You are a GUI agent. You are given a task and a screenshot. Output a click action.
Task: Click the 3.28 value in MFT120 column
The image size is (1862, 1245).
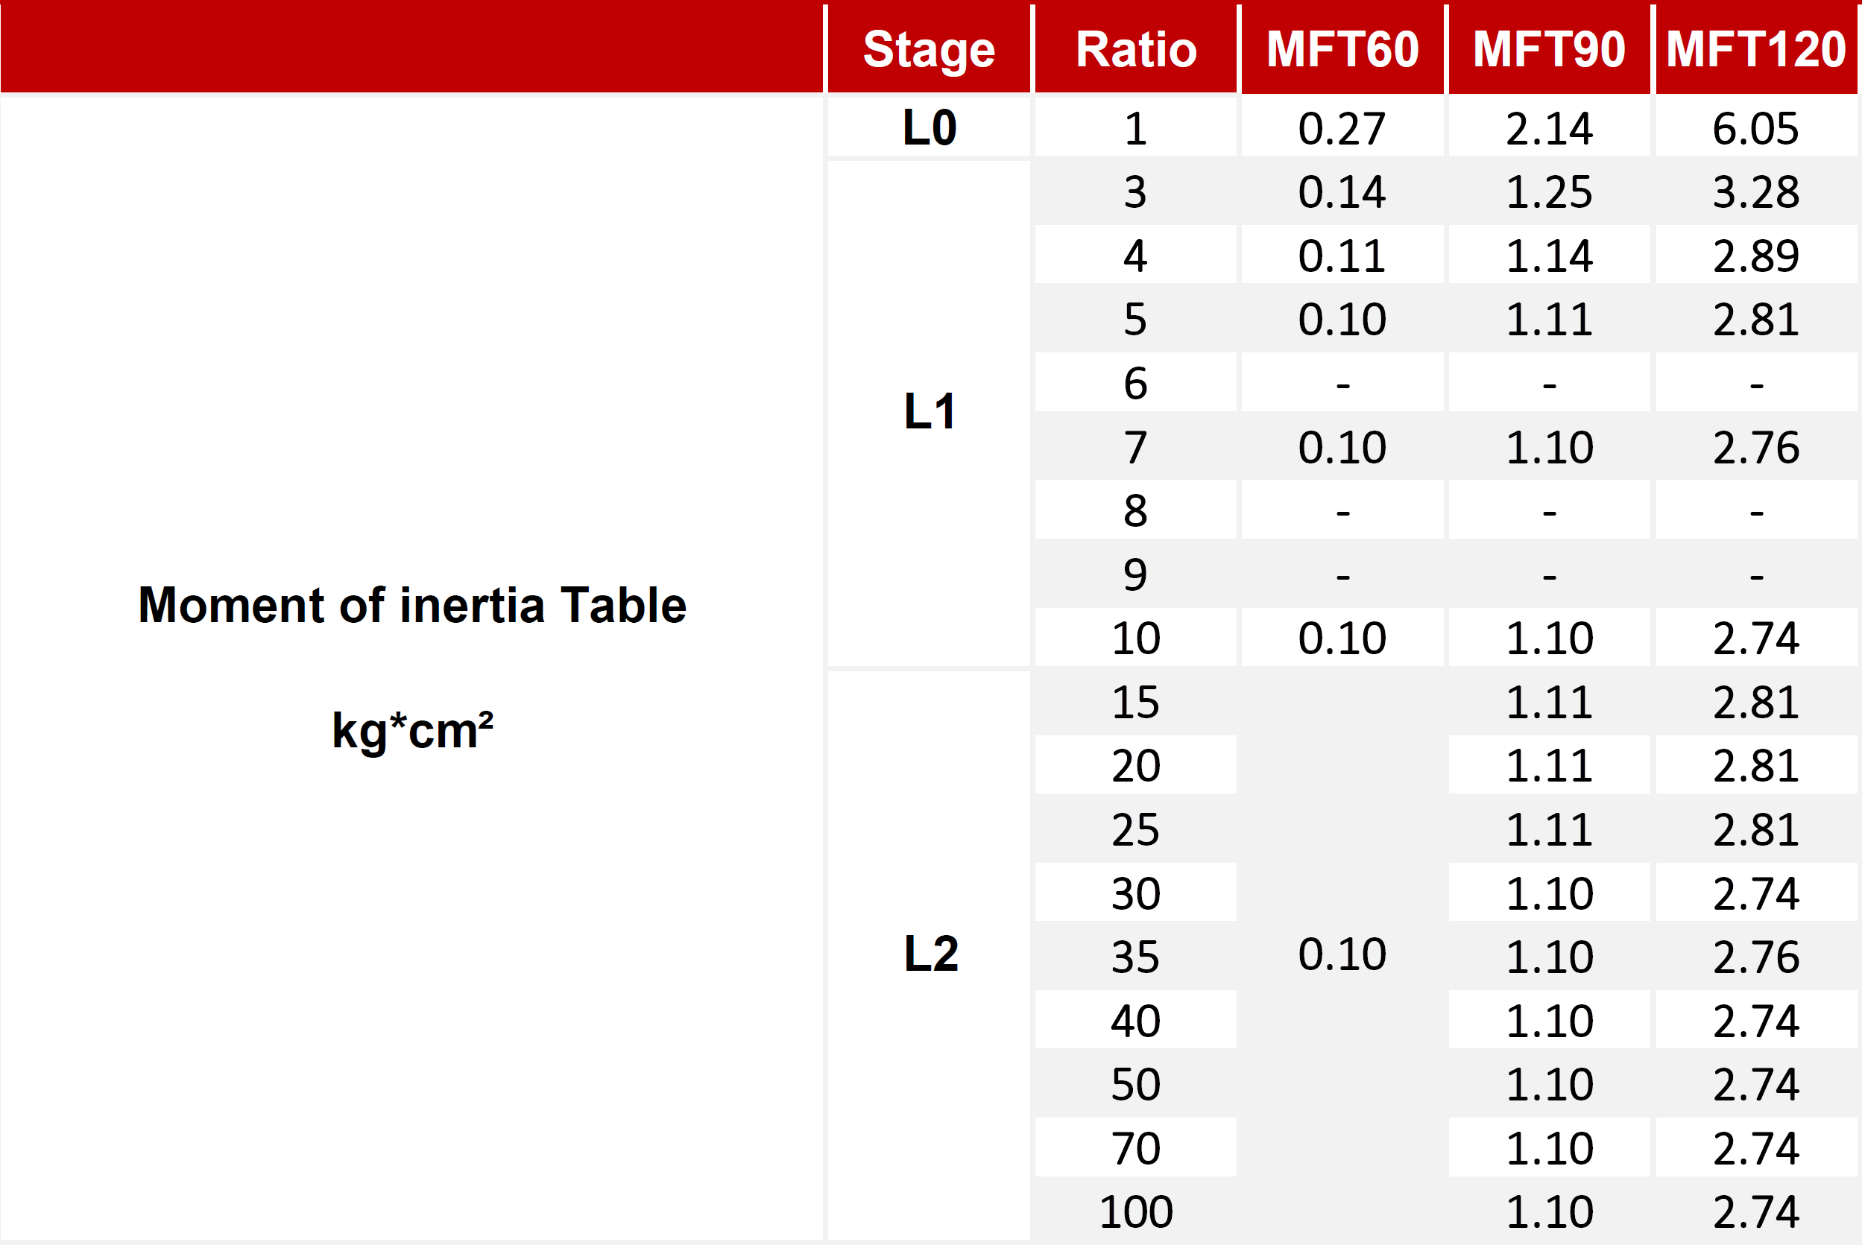click(1755, 191)
